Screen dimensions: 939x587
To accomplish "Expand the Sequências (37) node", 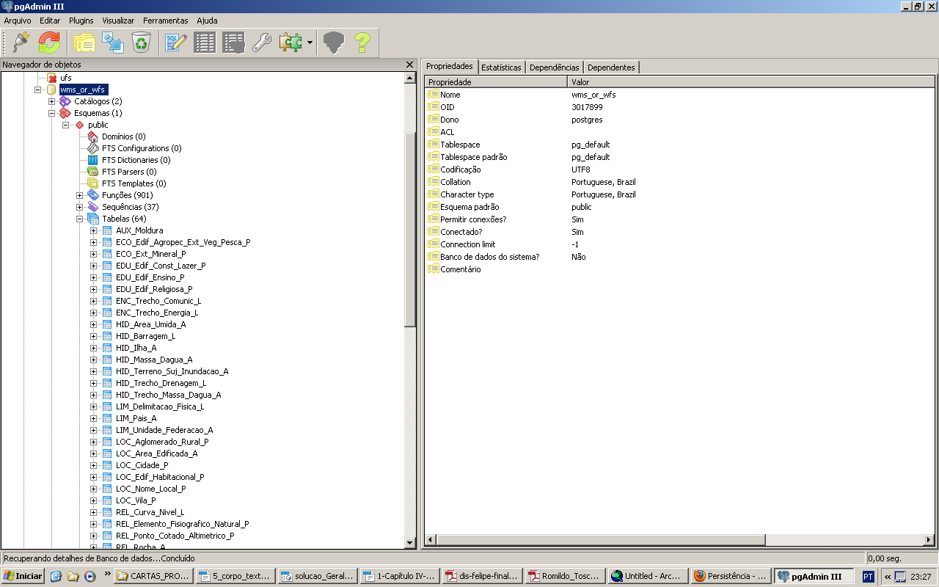I will (80, 207).
